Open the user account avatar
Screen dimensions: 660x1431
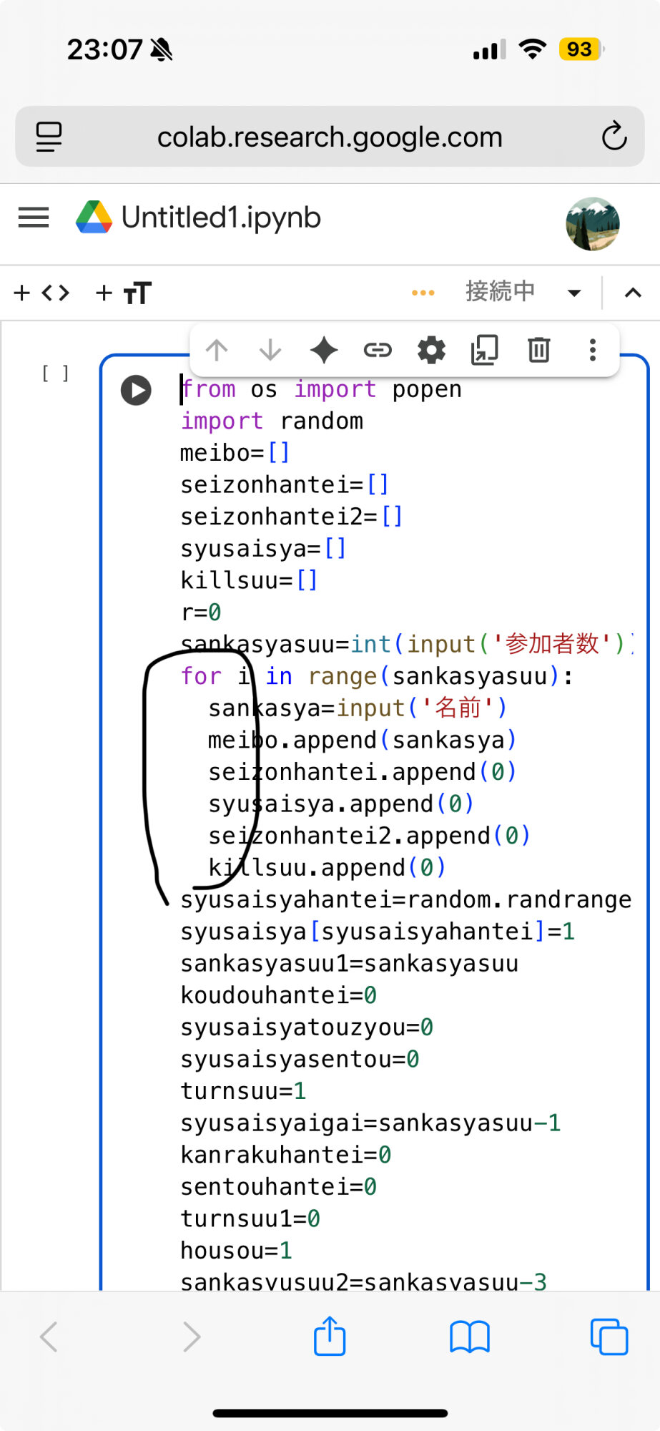[592, 224]
